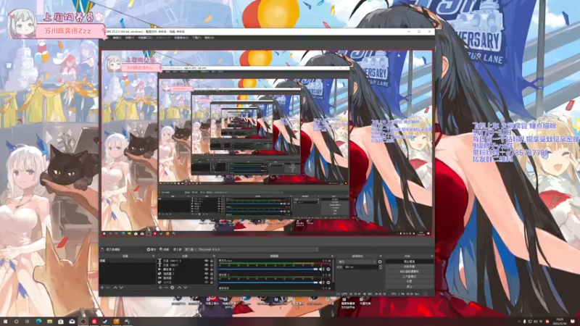Open Windows search on taskbar

[x=16, y=322]
